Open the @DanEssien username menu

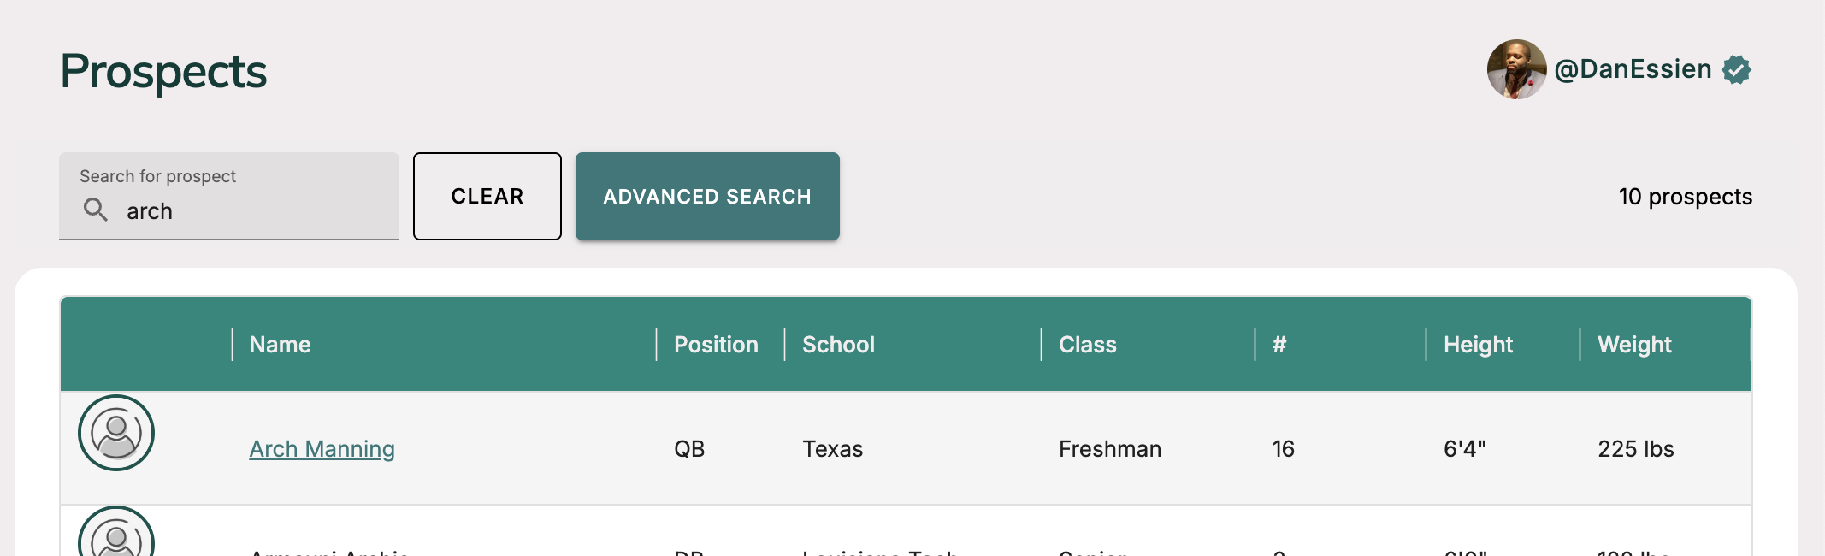click(1633, 69)
